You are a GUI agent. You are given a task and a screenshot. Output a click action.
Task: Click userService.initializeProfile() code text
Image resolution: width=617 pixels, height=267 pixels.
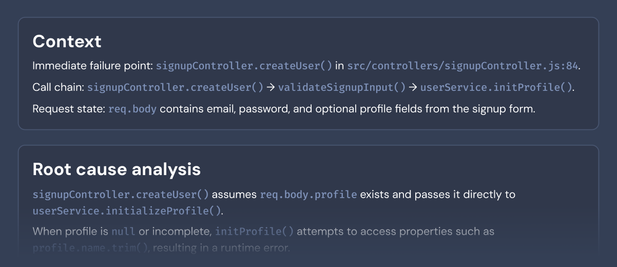point(127,211)
